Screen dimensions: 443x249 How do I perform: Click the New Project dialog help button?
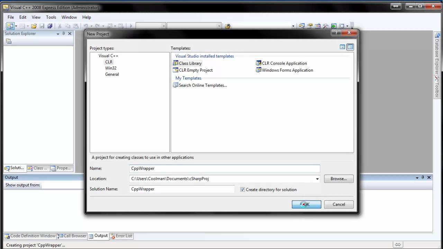[x=336, y=33]
